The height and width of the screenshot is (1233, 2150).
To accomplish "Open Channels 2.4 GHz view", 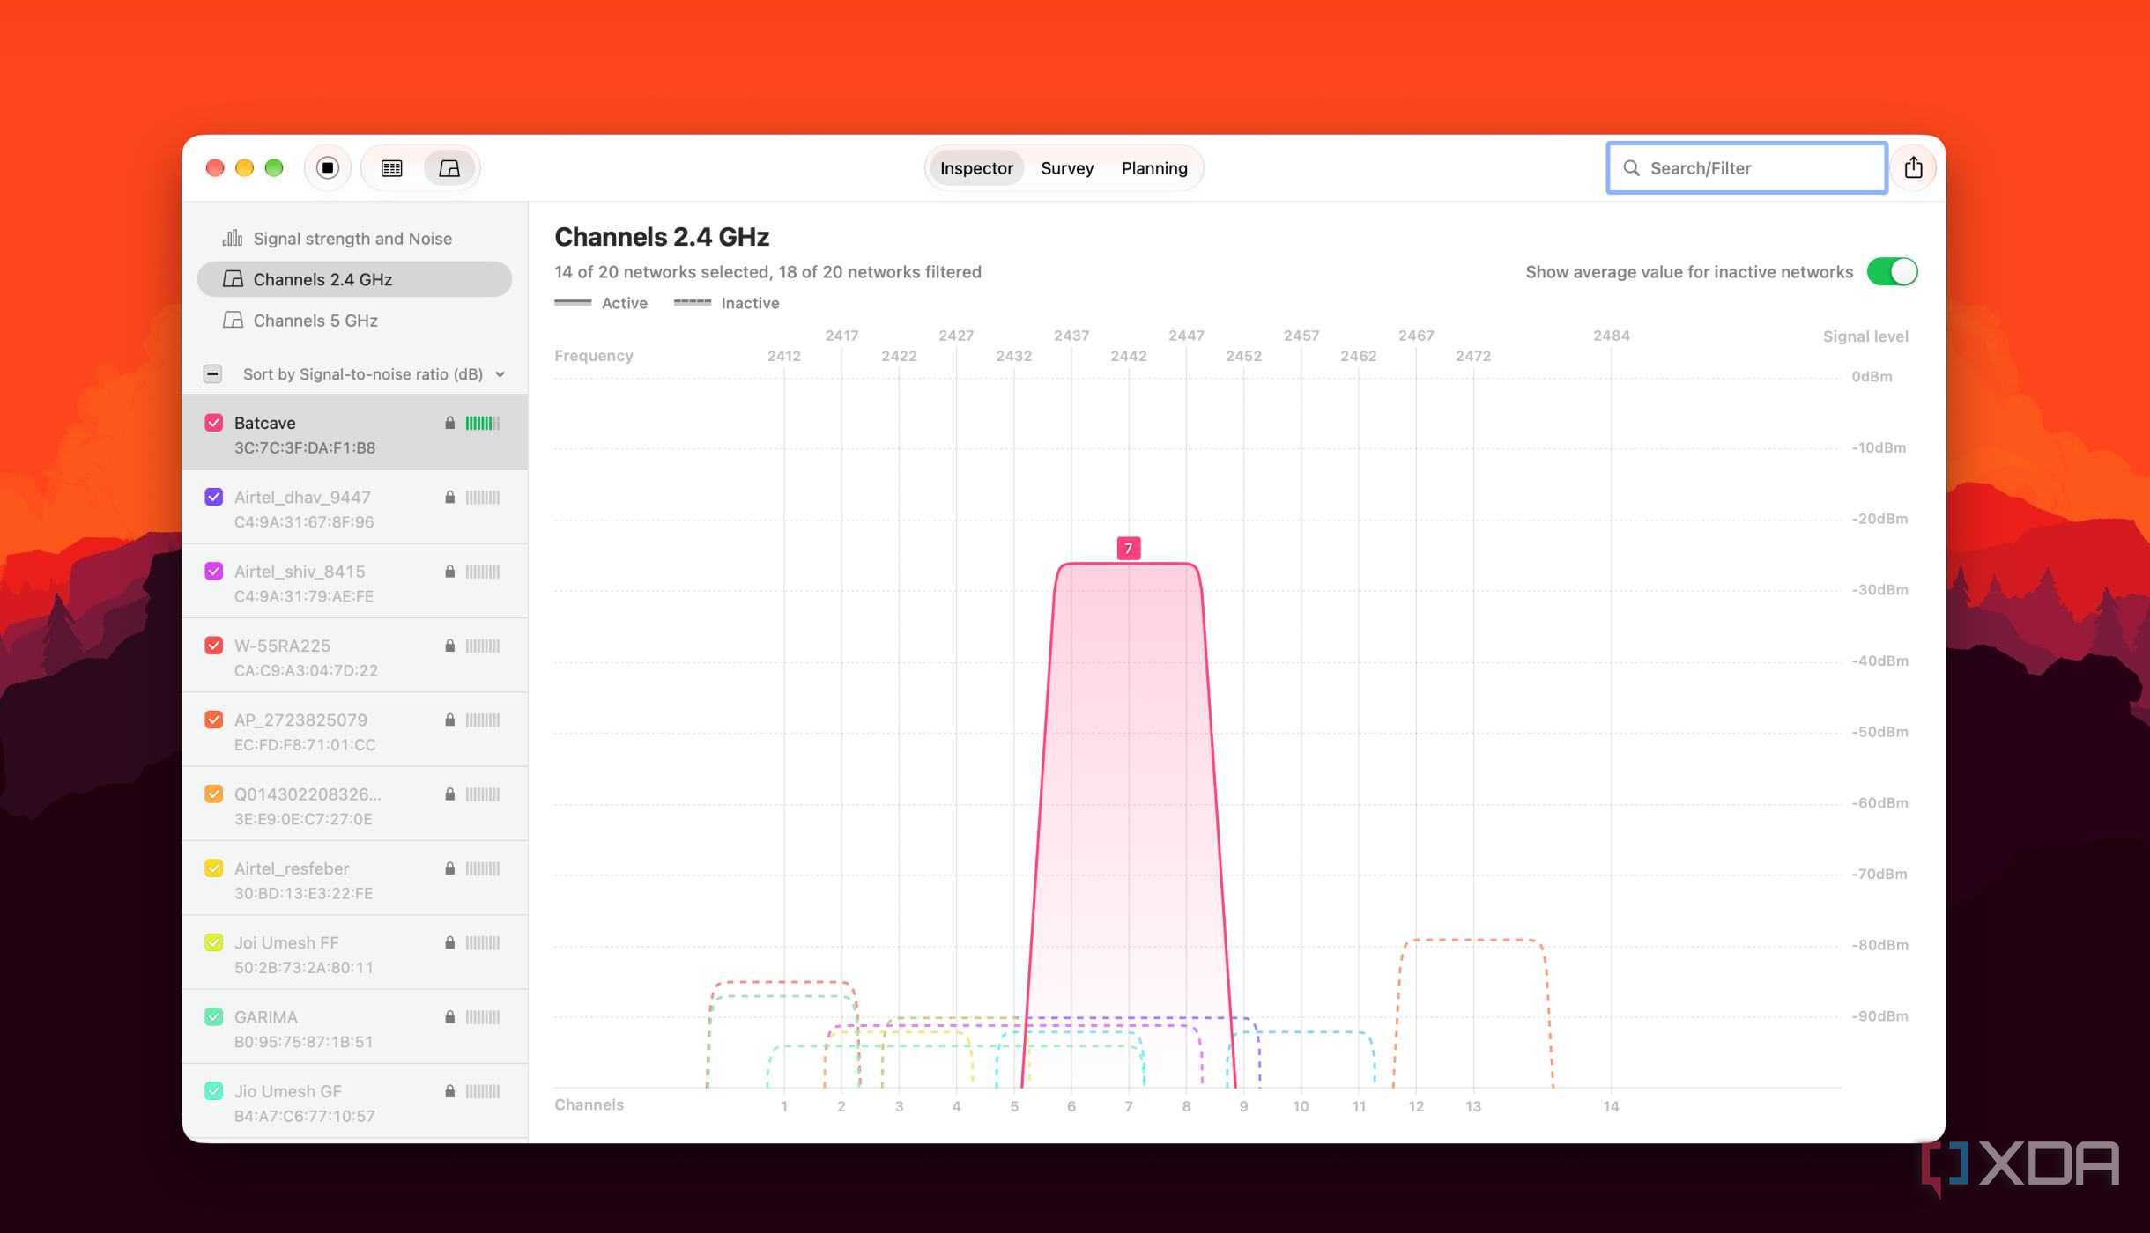I will tap(354, 279).
